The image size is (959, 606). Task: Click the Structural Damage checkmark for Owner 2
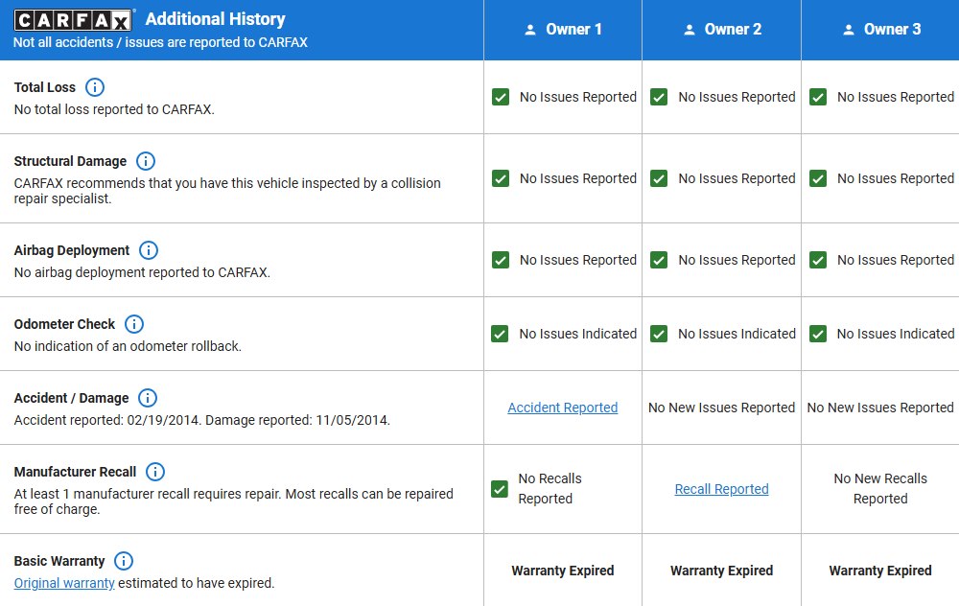(x=659, y=178)
